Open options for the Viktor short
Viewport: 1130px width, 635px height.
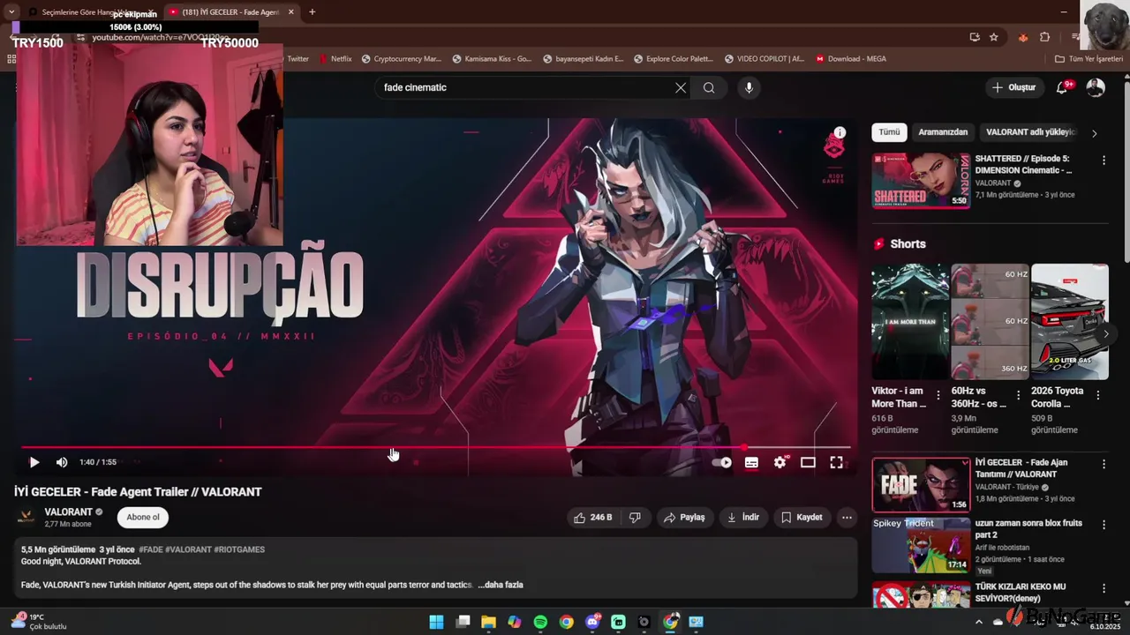tap(938, 396)
